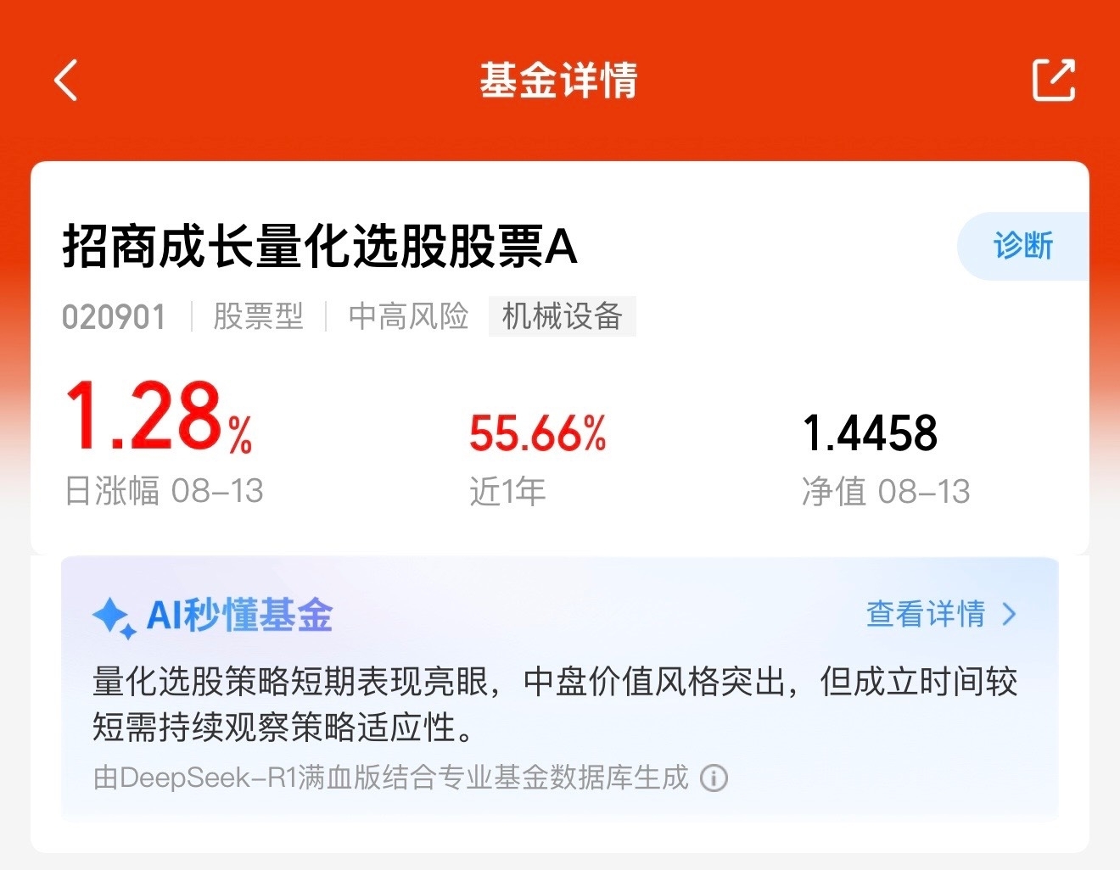Tap the 1.4458 net value figure
The width and height of the screenshot is (1120, 870).
pyautogui.click(x=870, y=433)
